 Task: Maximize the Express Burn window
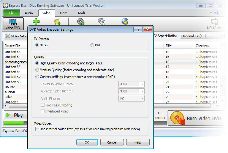tap(211, 6)
